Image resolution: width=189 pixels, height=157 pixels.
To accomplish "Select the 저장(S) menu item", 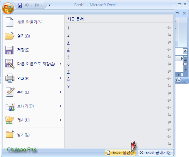I will click(x=34, y=50).
